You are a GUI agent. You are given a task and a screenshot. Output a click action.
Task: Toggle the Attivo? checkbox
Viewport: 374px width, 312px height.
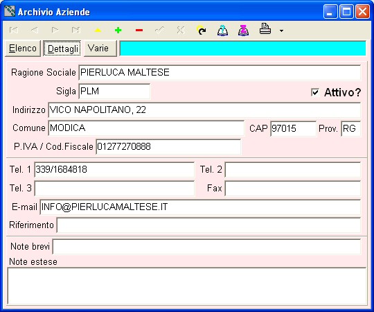click(x=315, y=92)
